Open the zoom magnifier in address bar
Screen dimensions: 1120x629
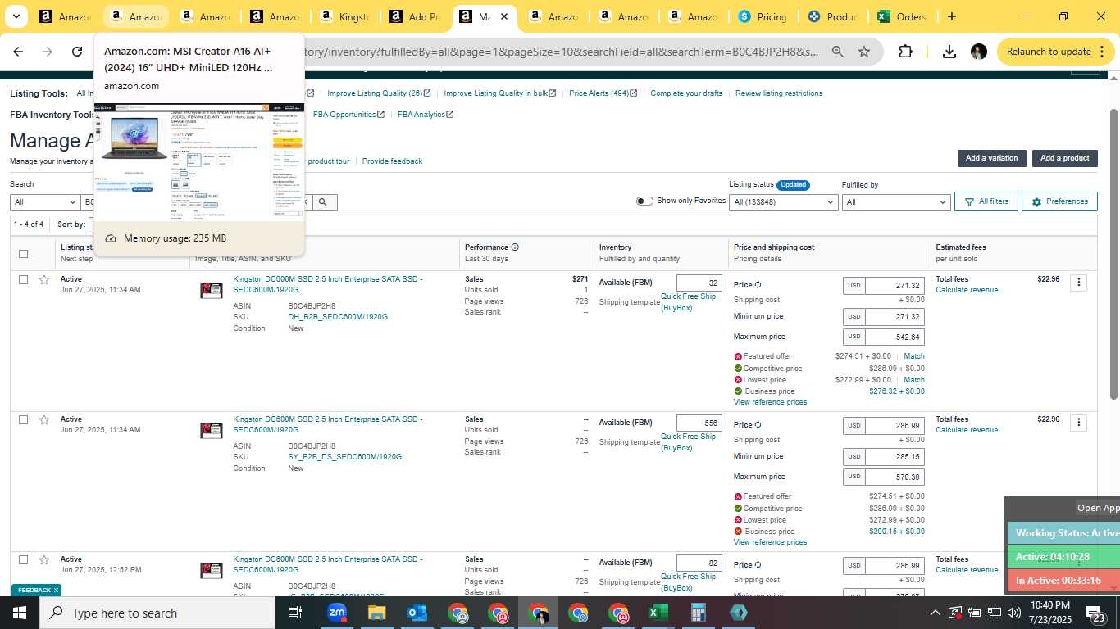pyautogui.click(x=837, y=52)
